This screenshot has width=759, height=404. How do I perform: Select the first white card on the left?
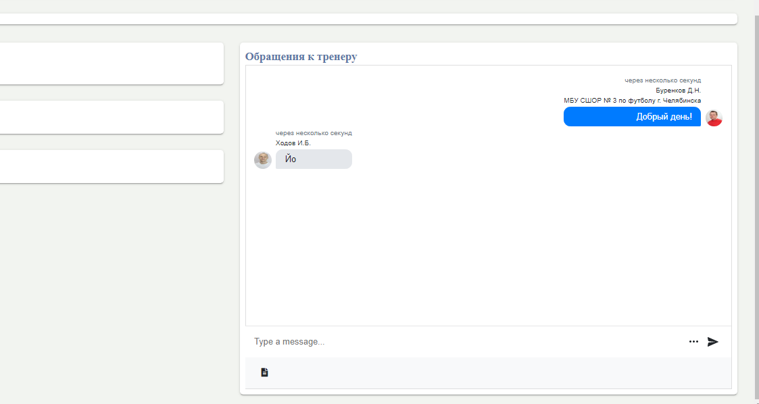tap(112, 64)
